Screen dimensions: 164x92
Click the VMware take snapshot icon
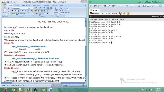click(x=132, y=6)
